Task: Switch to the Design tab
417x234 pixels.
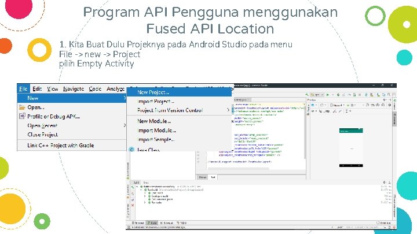Action: point(203,177)
